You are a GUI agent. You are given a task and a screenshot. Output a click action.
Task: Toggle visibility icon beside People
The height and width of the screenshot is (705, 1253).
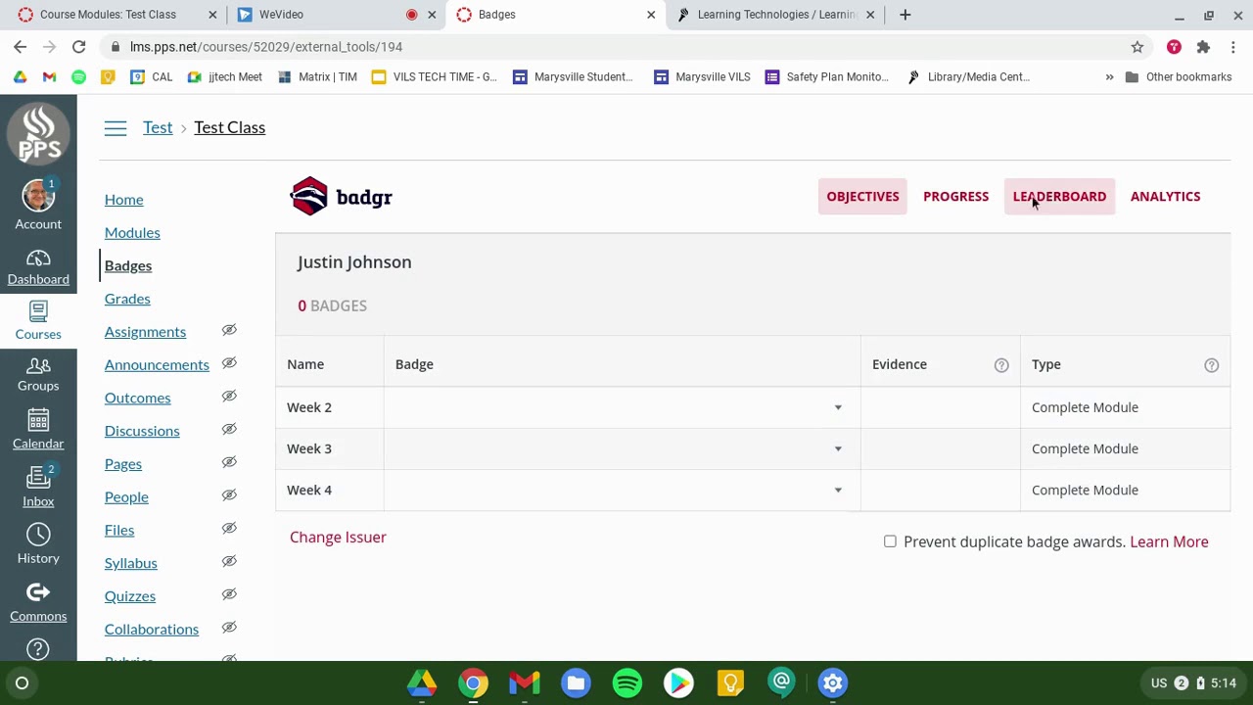pyautogui.click(x=229, y=495)
